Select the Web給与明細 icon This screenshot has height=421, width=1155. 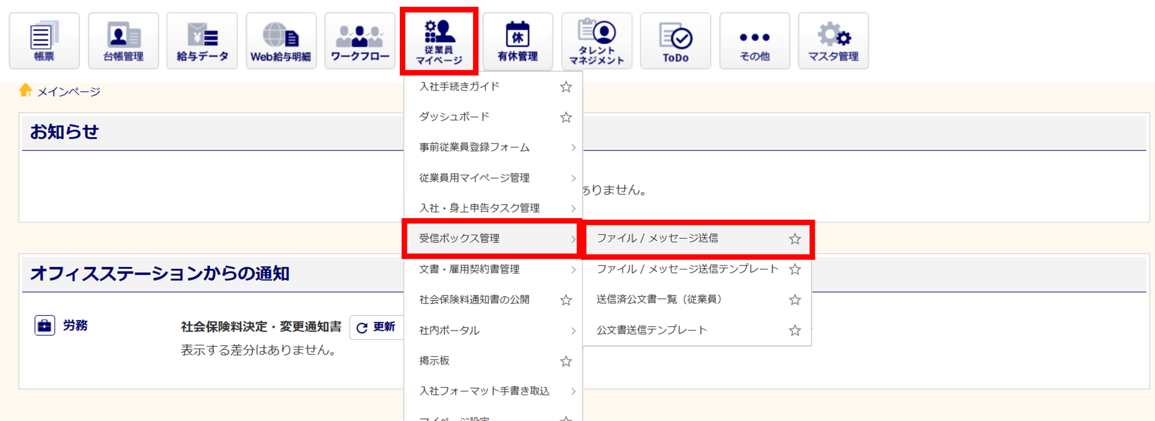click(x=281, y=41)
